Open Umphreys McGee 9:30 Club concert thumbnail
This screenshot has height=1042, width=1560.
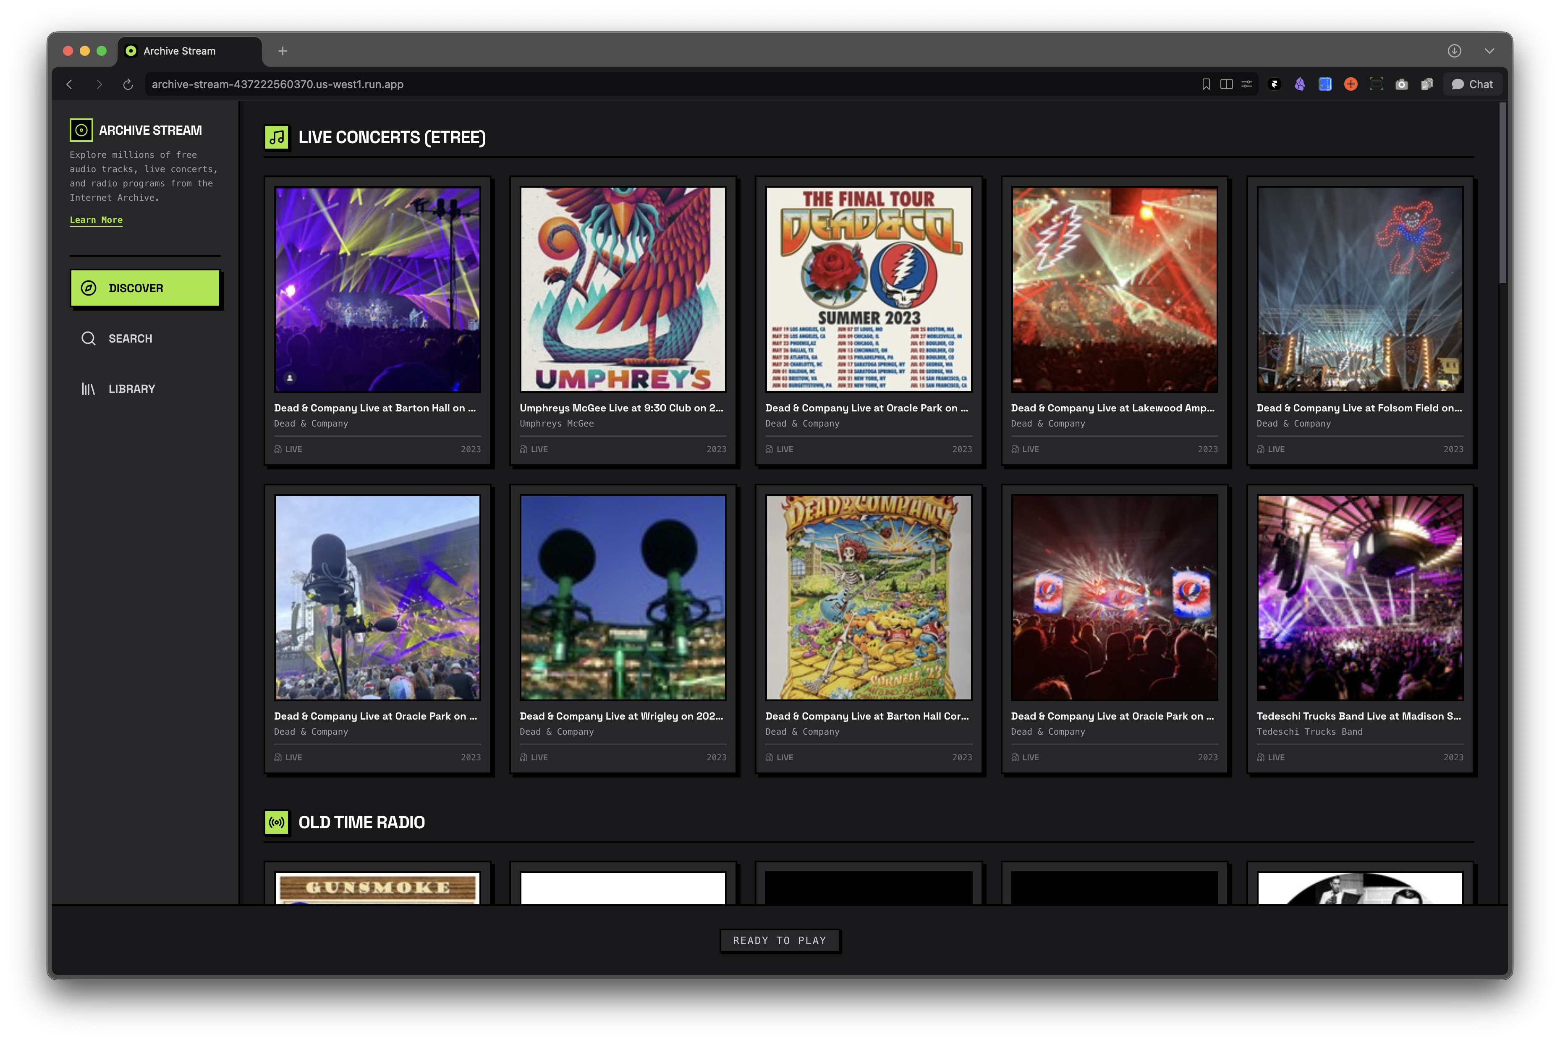pyautogui.click(x=623, y=289)
